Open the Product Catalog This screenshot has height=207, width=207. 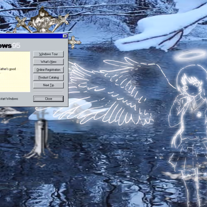point(48,77)
